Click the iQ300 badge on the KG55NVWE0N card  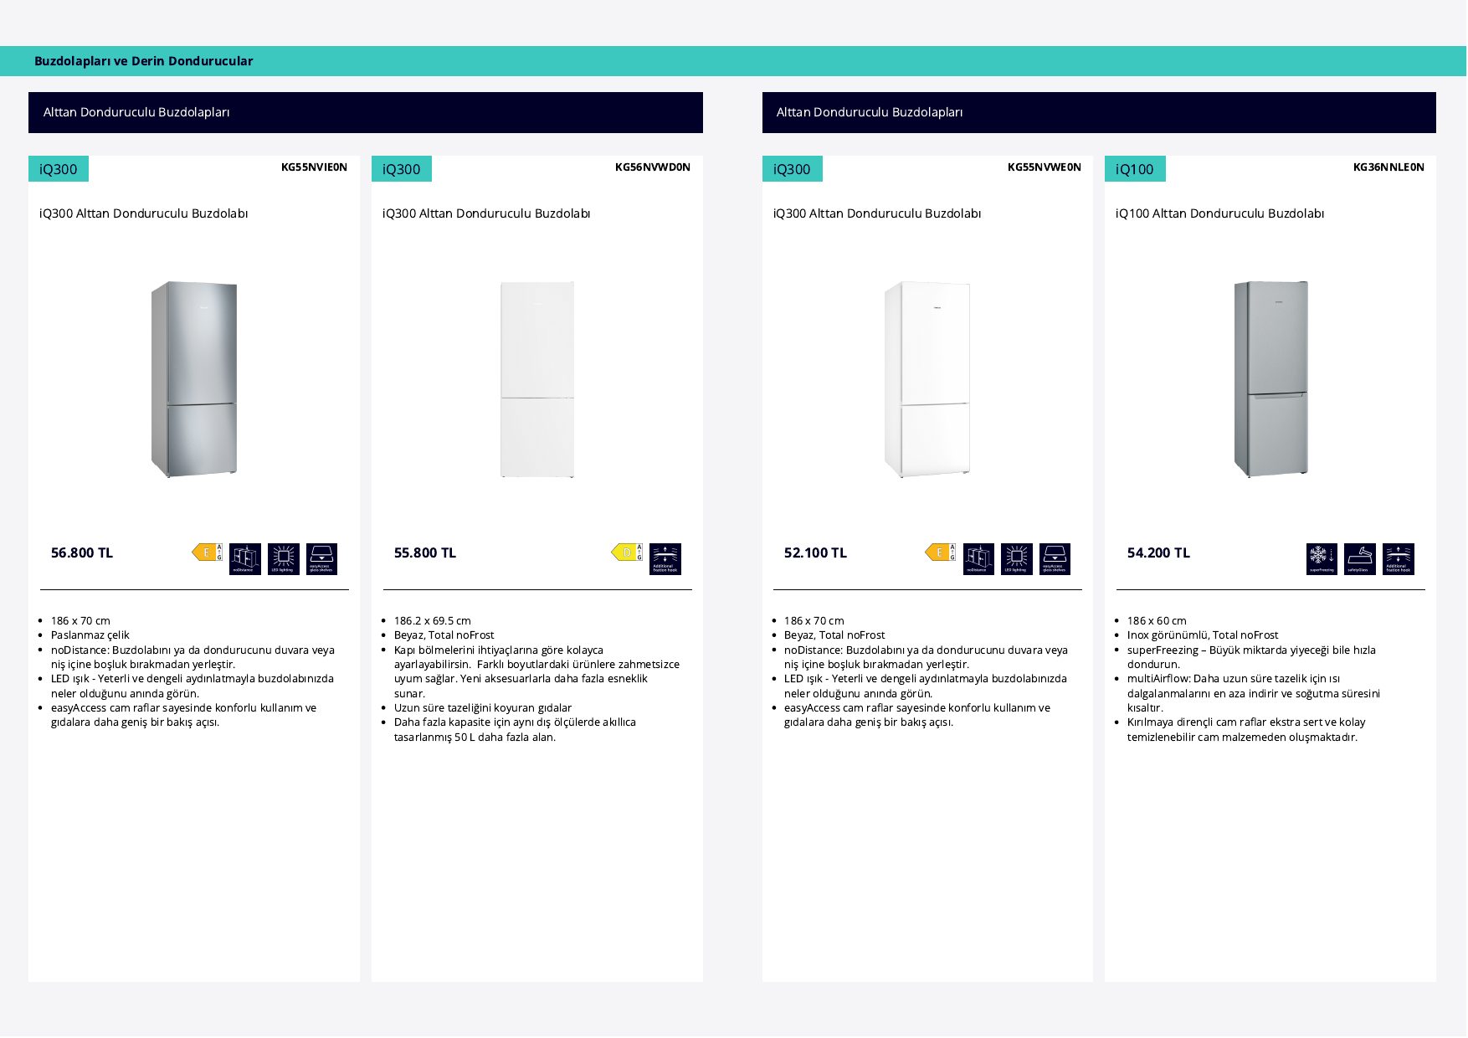click(x=792, y=169)
